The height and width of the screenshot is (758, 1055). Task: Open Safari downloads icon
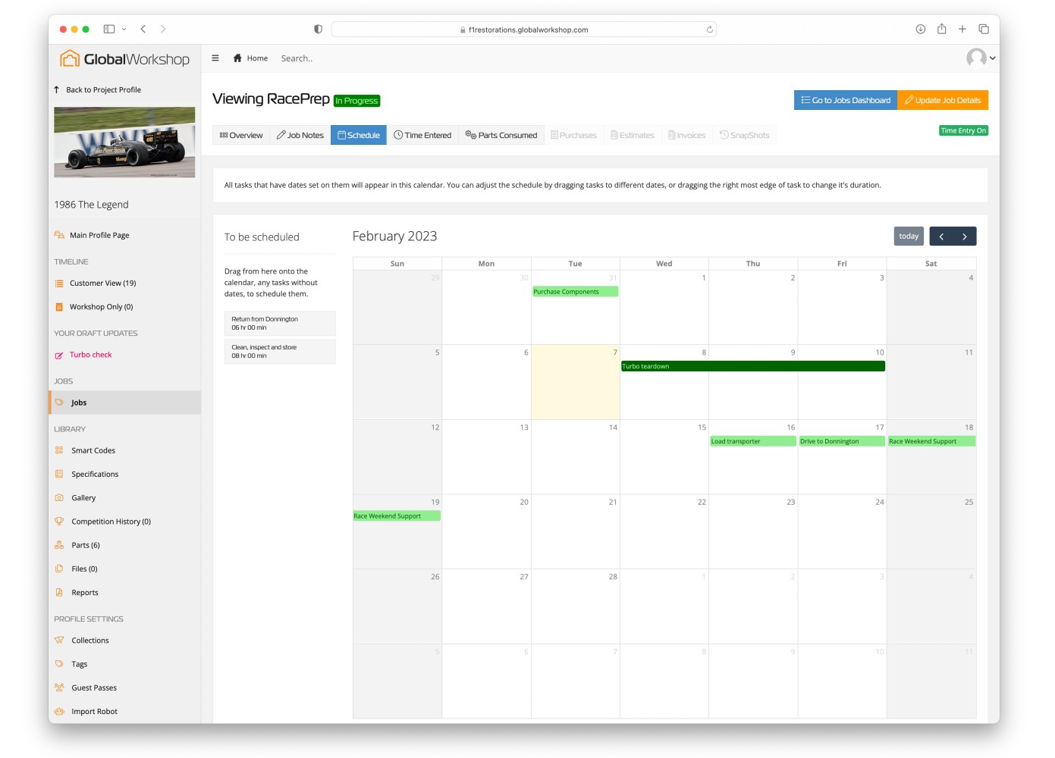coord(920,29)
